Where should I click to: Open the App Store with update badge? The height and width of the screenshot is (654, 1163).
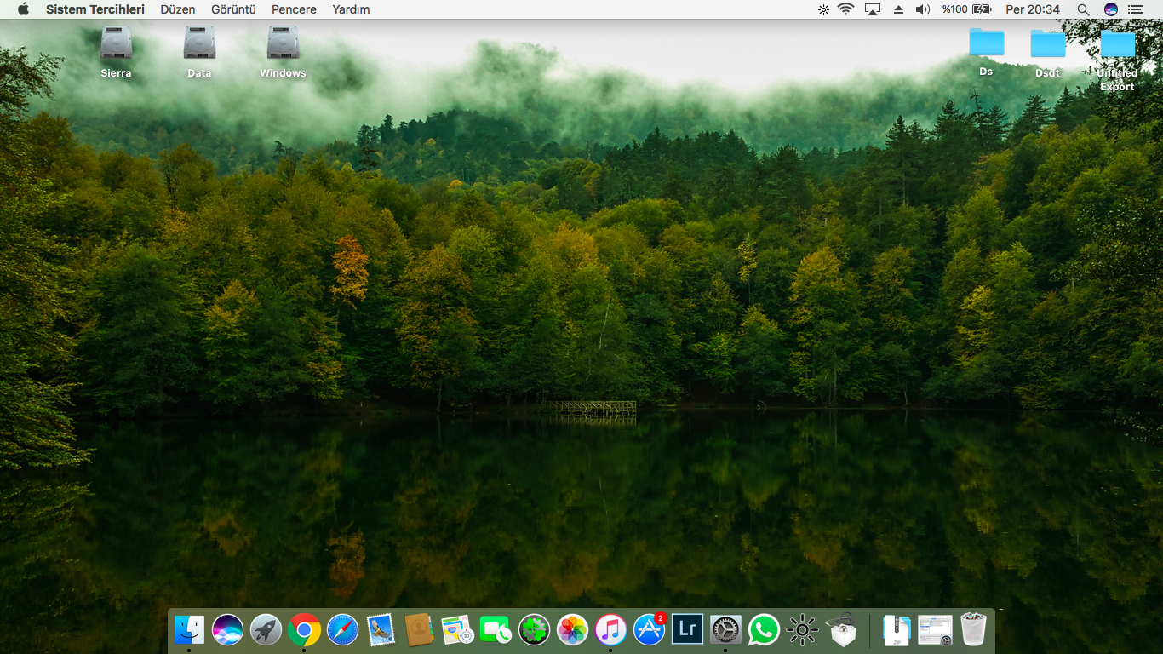click(x=650, y=630)
